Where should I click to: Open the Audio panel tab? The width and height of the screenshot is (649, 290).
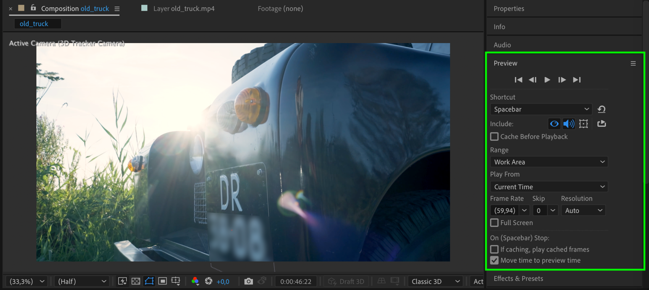click(502, 45)
